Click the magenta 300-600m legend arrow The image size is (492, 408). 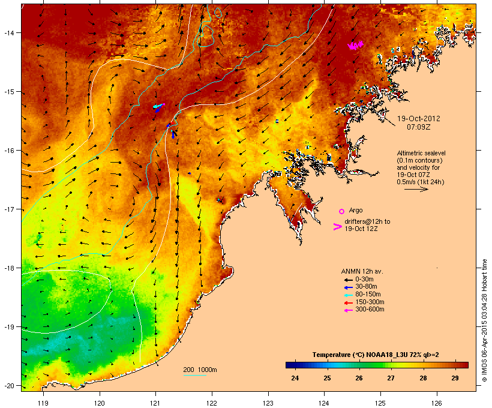348,310
